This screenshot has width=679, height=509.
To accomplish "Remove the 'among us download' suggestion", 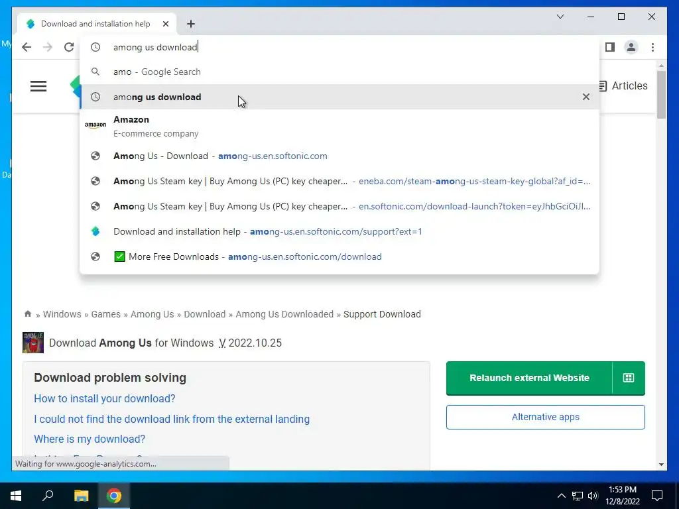I will pyautogui.click(x=586, y=97).
